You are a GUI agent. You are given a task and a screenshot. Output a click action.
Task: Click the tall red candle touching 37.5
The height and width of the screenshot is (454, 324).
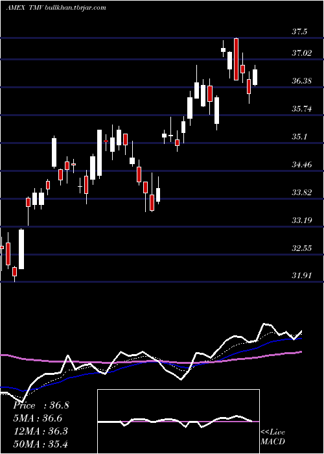(x=236, y=59)
